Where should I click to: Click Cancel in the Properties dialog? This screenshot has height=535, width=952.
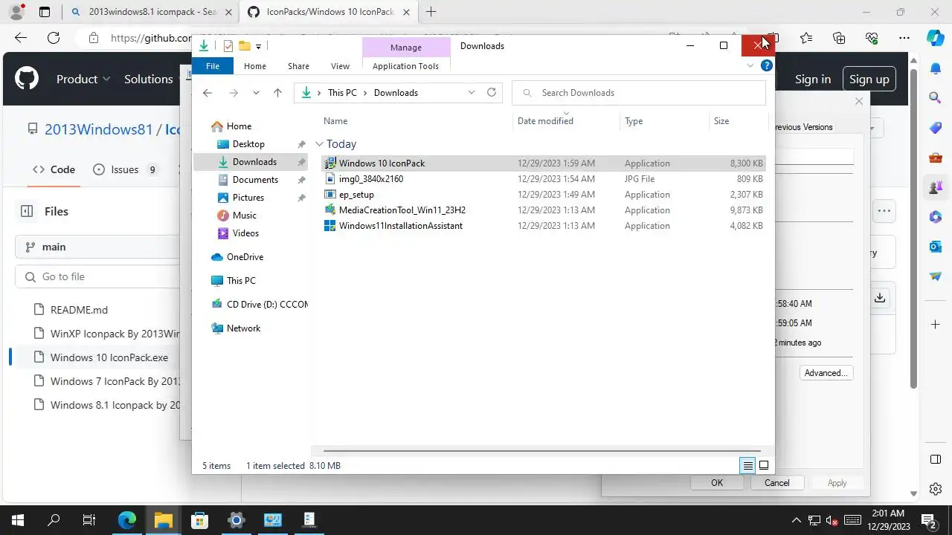tap(777, 483)
